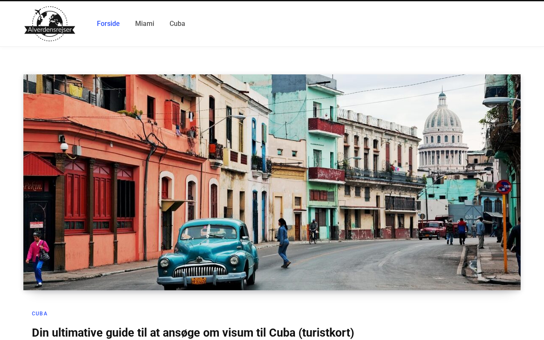Viewport: 544px width, 340px height.
Task: Click the security camera on orange building
Action: [64, 146]
